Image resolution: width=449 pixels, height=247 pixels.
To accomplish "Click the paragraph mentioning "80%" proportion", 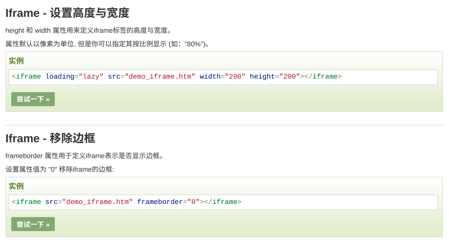I will coord(108,44).
